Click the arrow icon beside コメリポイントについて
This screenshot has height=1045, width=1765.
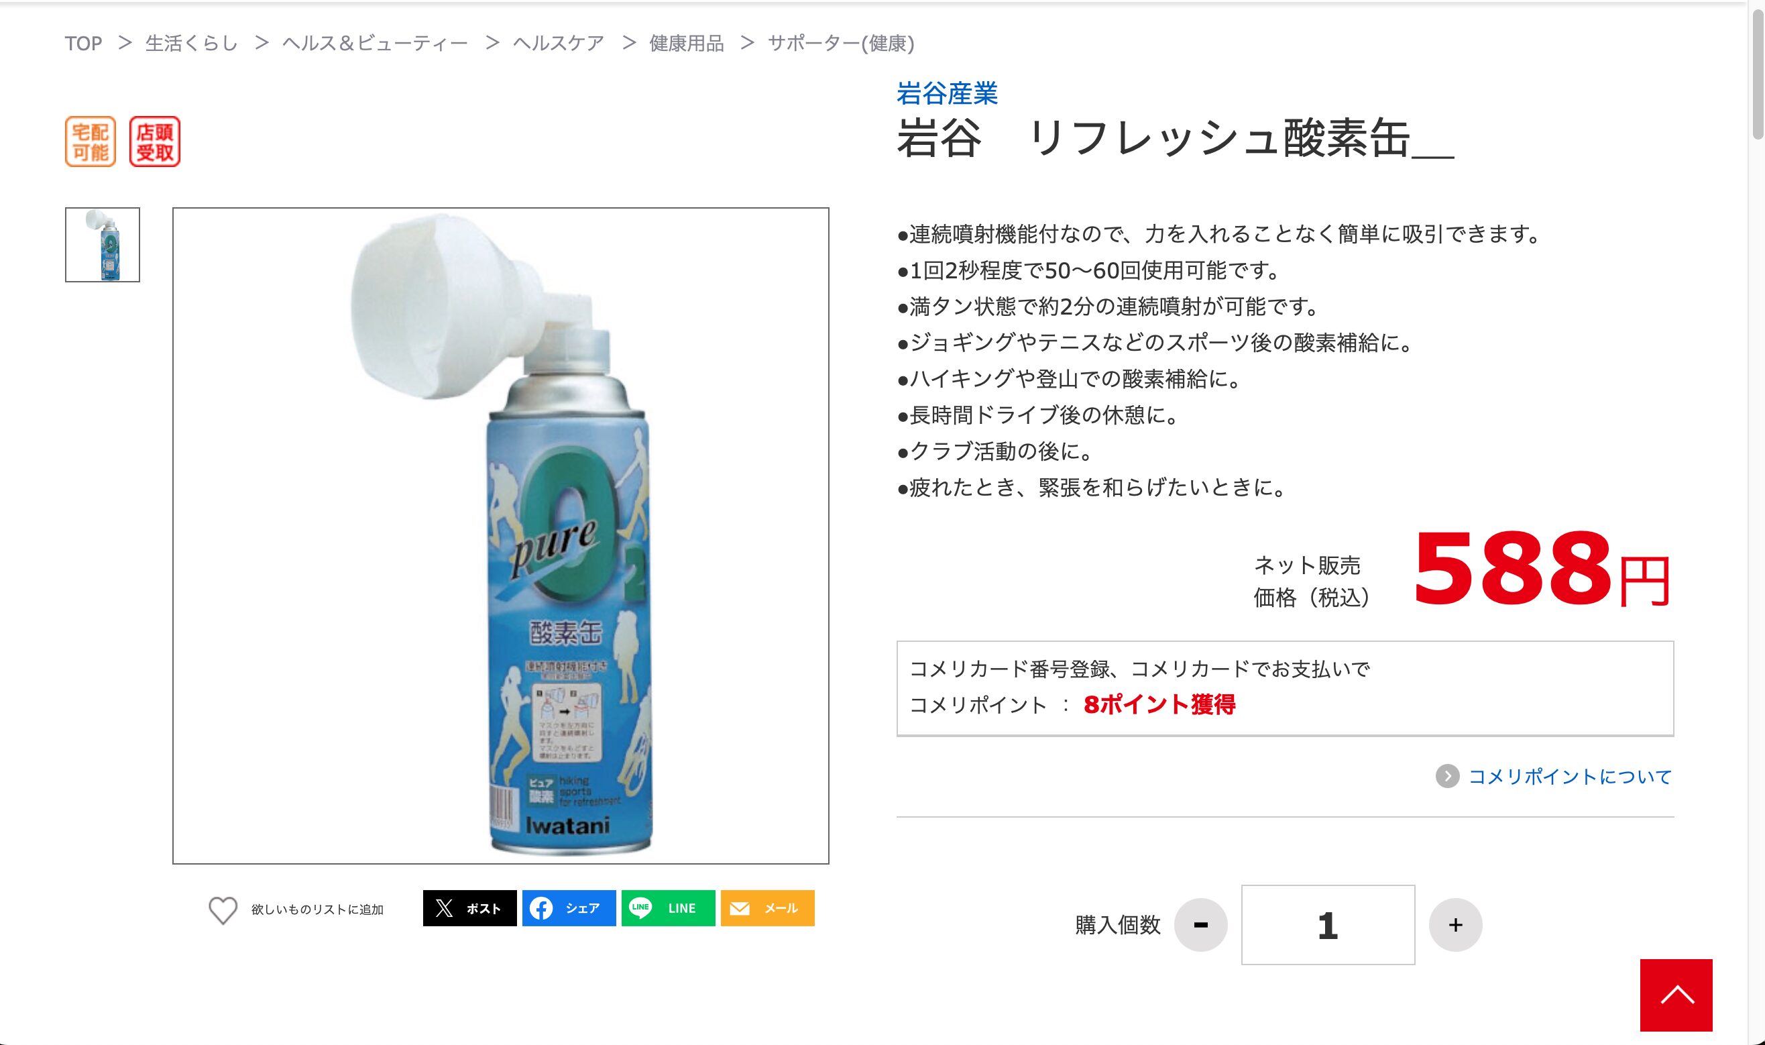(1448, 777)
